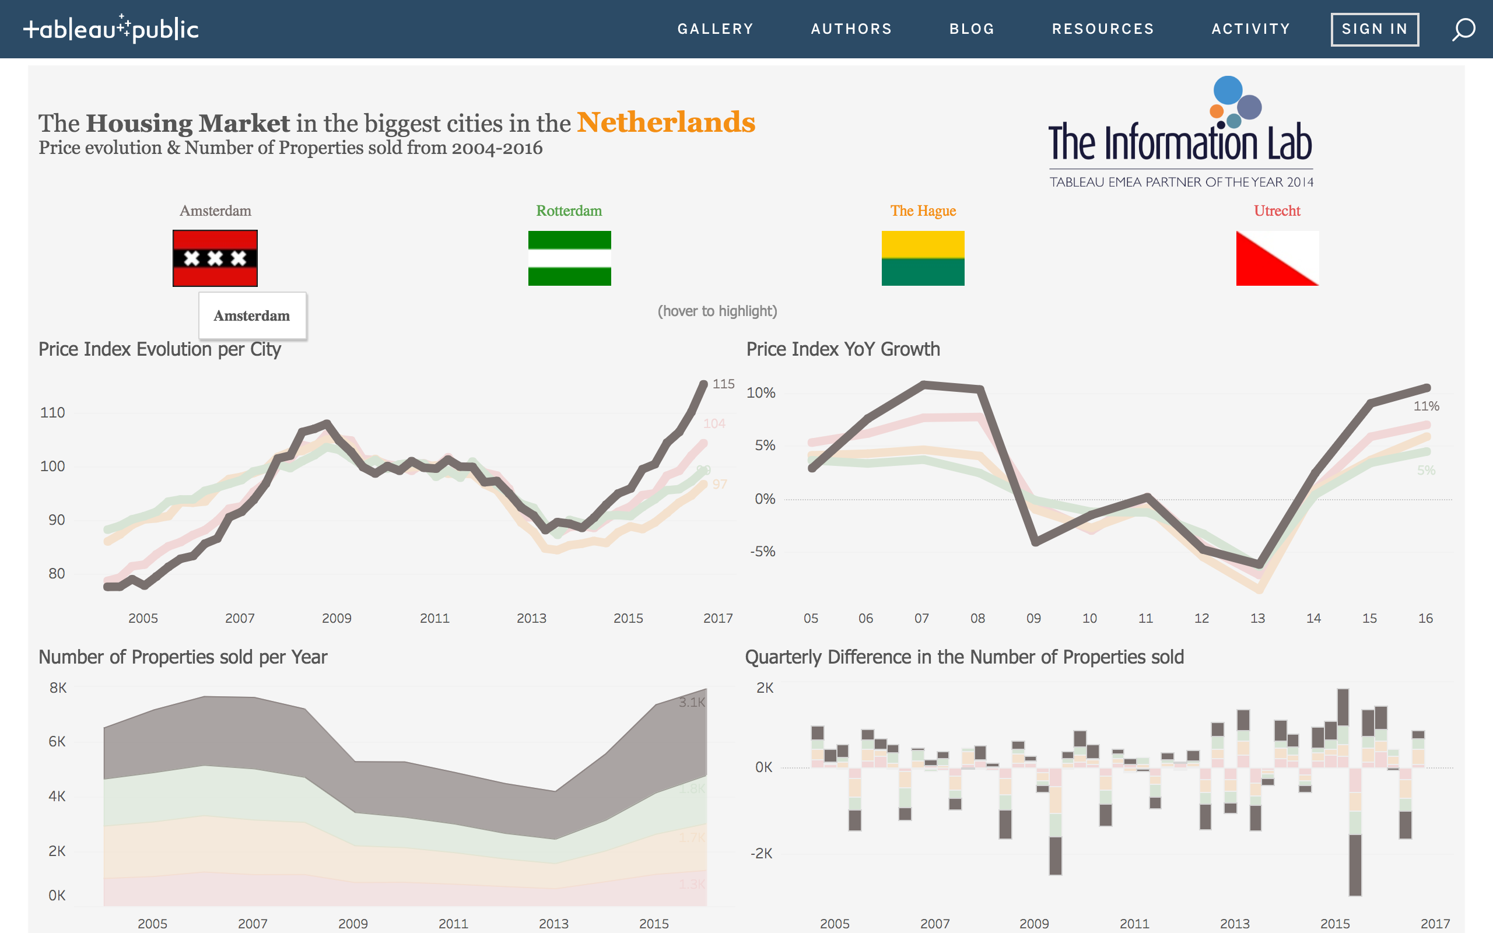
Task: Select the Rotterdam flag icon
Action: coord(569,258)
